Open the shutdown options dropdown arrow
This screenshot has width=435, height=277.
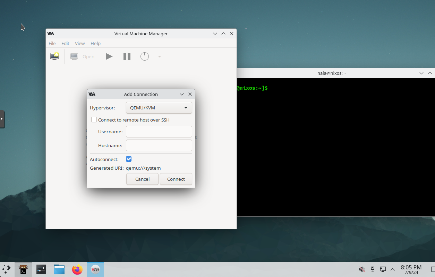pyautogui.click(x=160, y=56)
